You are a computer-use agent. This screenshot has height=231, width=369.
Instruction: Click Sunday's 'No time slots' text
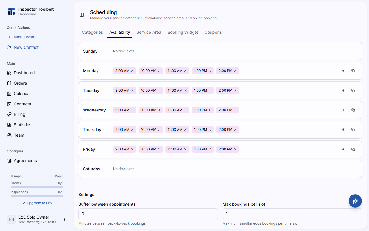[x=124, y=51]
